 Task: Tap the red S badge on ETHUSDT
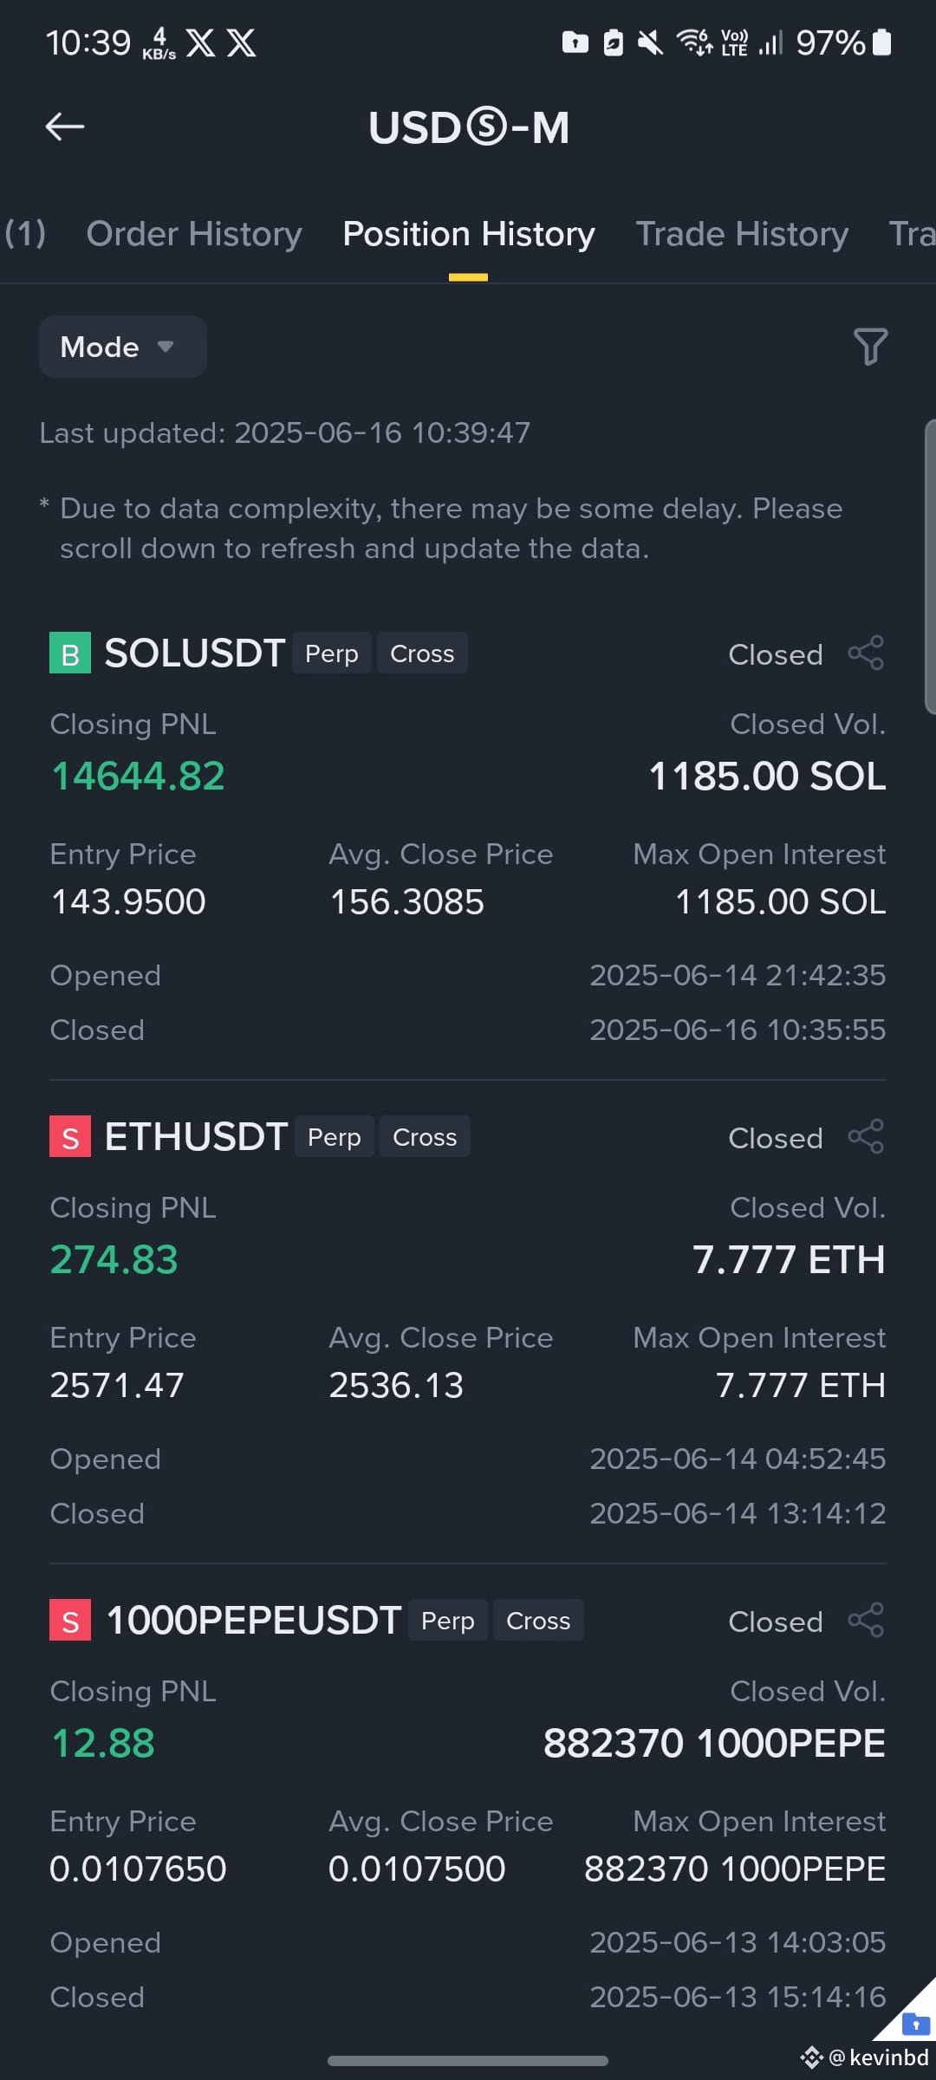click(70, 1137)
